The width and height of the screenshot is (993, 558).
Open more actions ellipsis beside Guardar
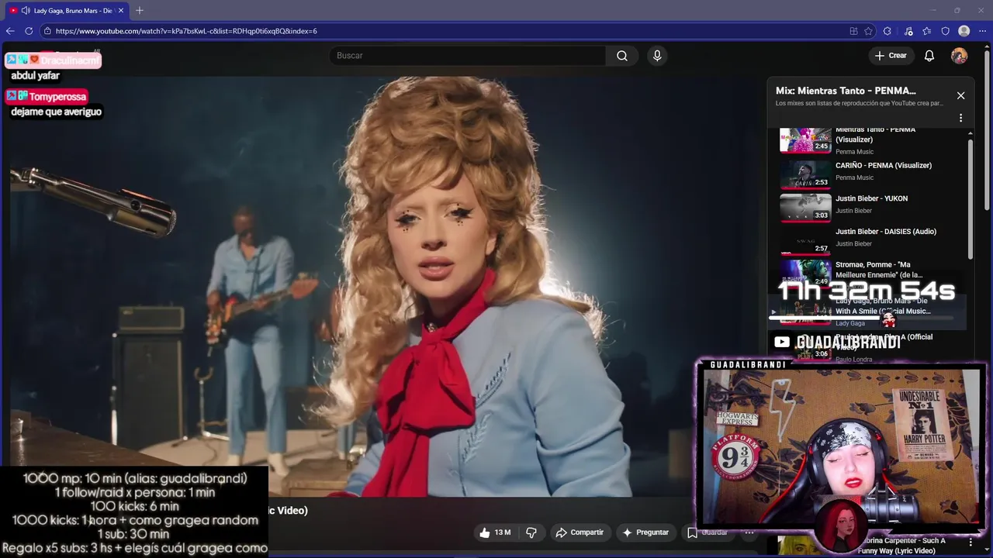pyautogui.click(x=749, y=532)
